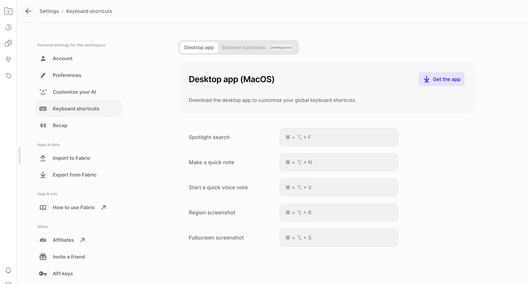This screenshot has width=528, height=284.
Task: Click the book icon for How to use Fabric
Action: tap(43, 208)
